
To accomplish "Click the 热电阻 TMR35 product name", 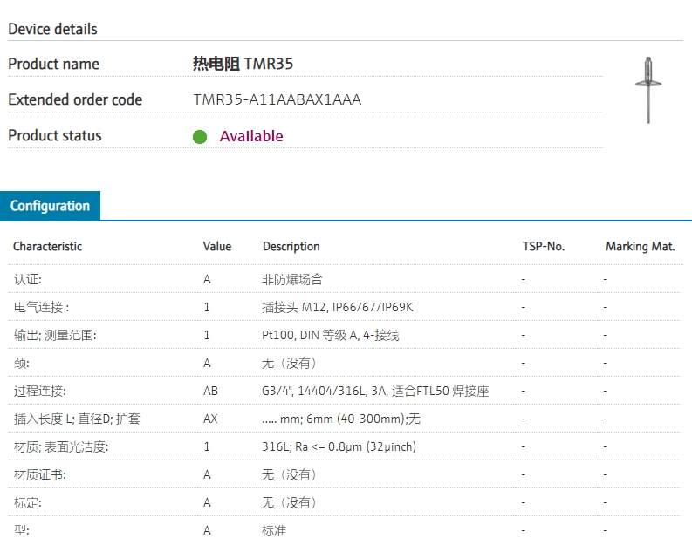I will [x=249, y=64].
